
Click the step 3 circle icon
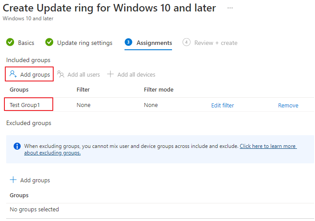click(128, 42)
